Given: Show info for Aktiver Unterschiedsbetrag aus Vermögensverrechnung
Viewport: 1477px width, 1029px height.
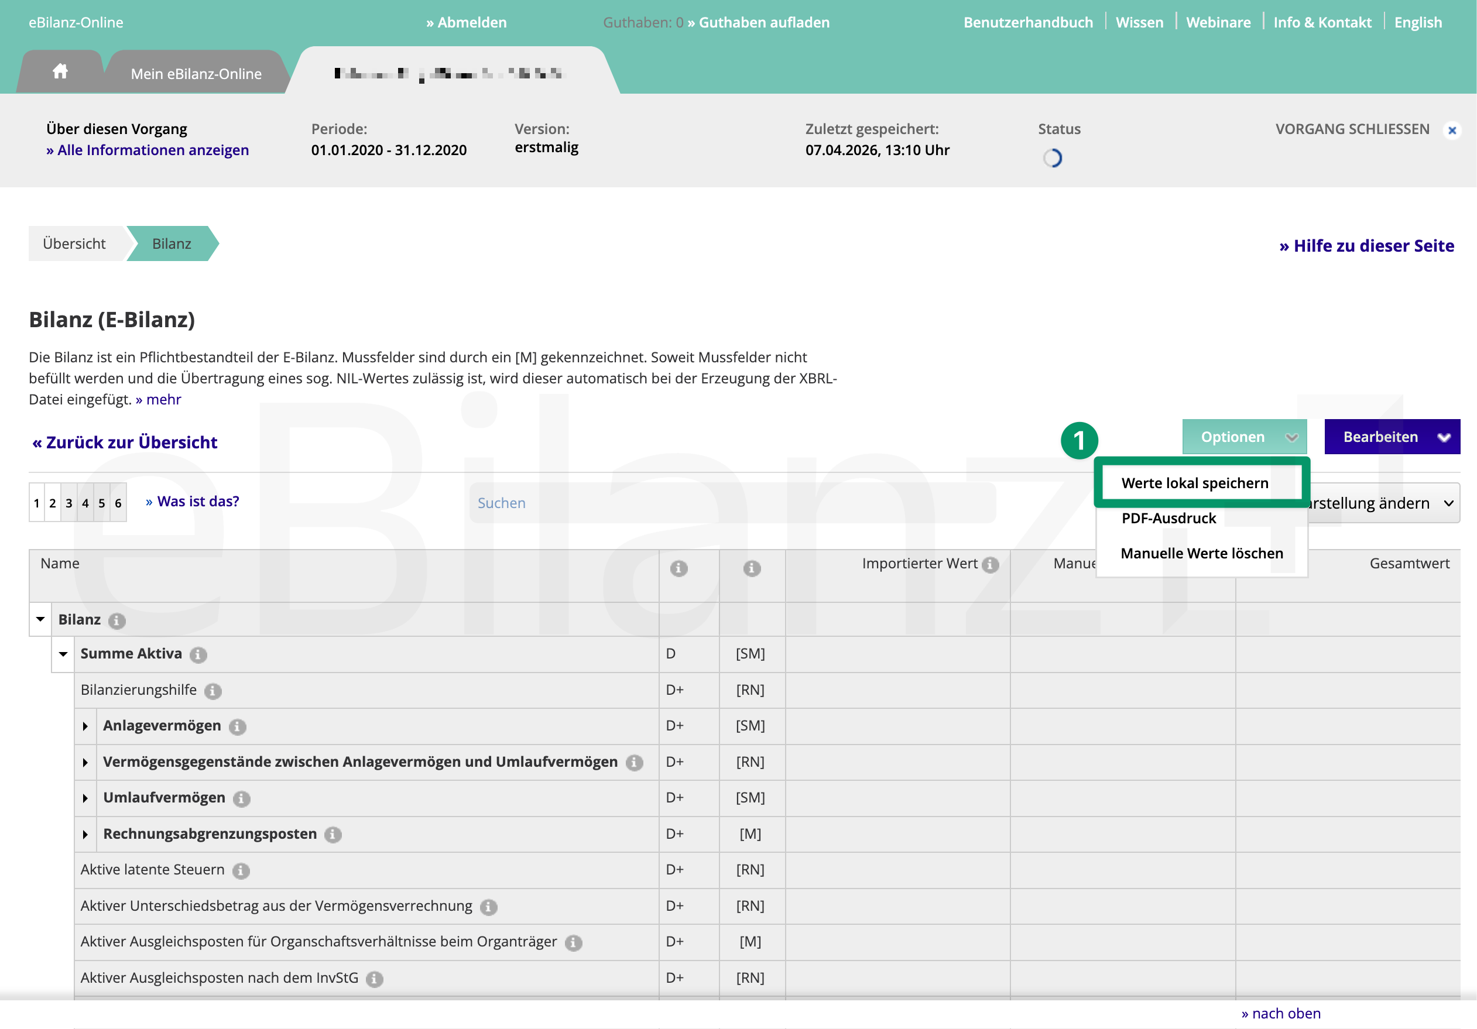Looking at the screenshot, I should [489, 907].
